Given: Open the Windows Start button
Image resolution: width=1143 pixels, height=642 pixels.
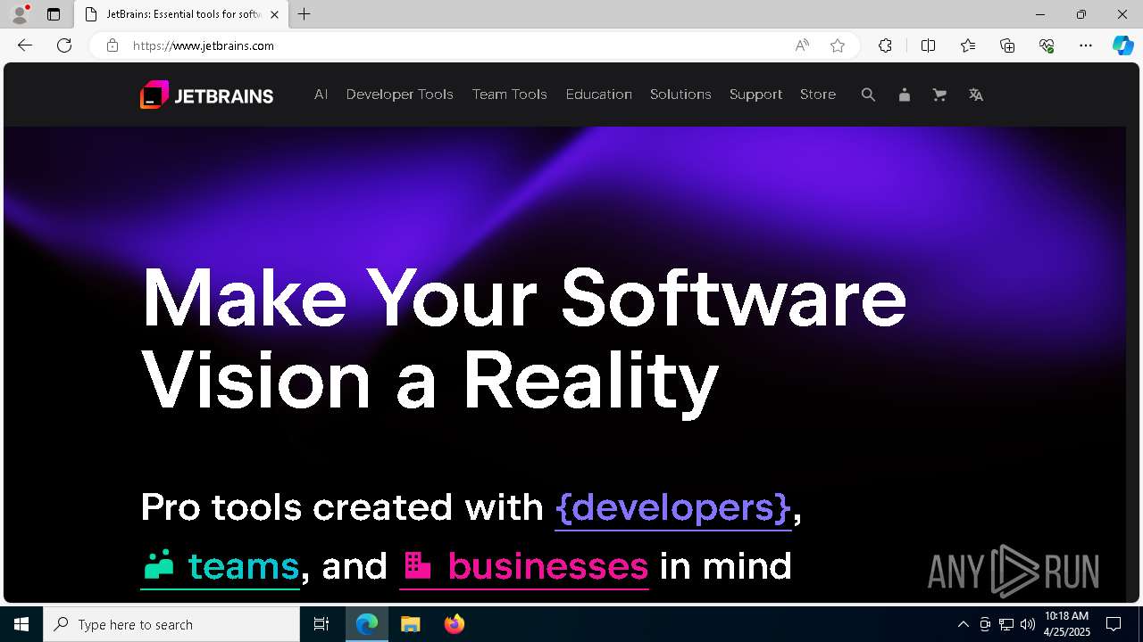Looking at the screenshot, I should (x=21, y=624).
